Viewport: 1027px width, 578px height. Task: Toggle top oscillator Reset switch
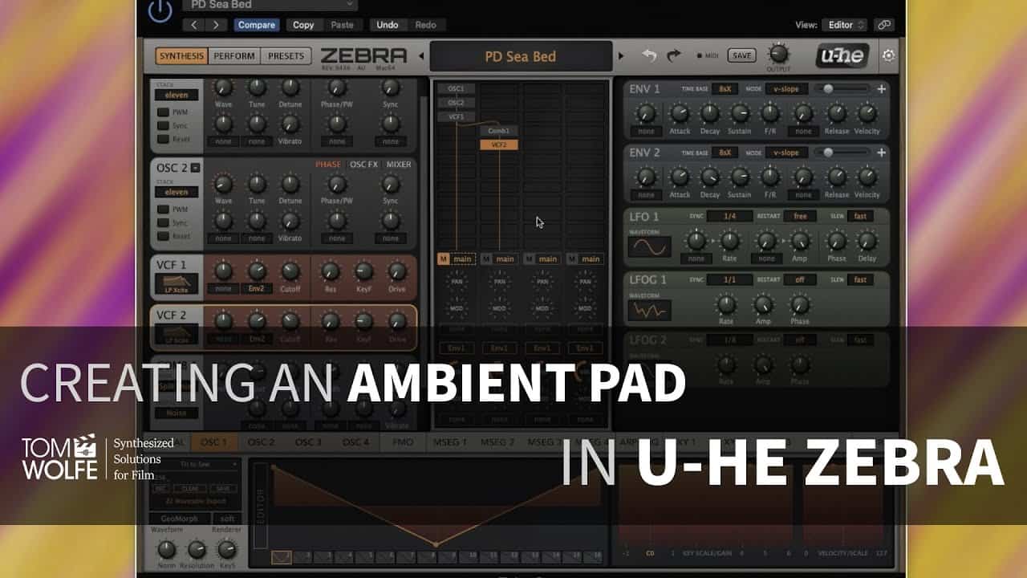[163, 139]
